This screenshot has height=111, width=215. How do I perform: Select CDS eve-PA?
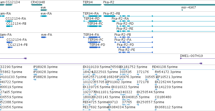pyautogui.click(x=44, y=37)
